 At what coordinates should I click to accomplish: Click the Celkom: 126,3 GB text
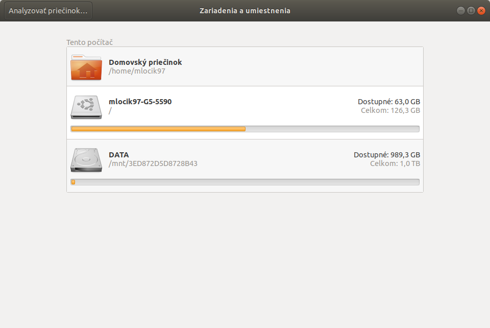tap(390, 110)
